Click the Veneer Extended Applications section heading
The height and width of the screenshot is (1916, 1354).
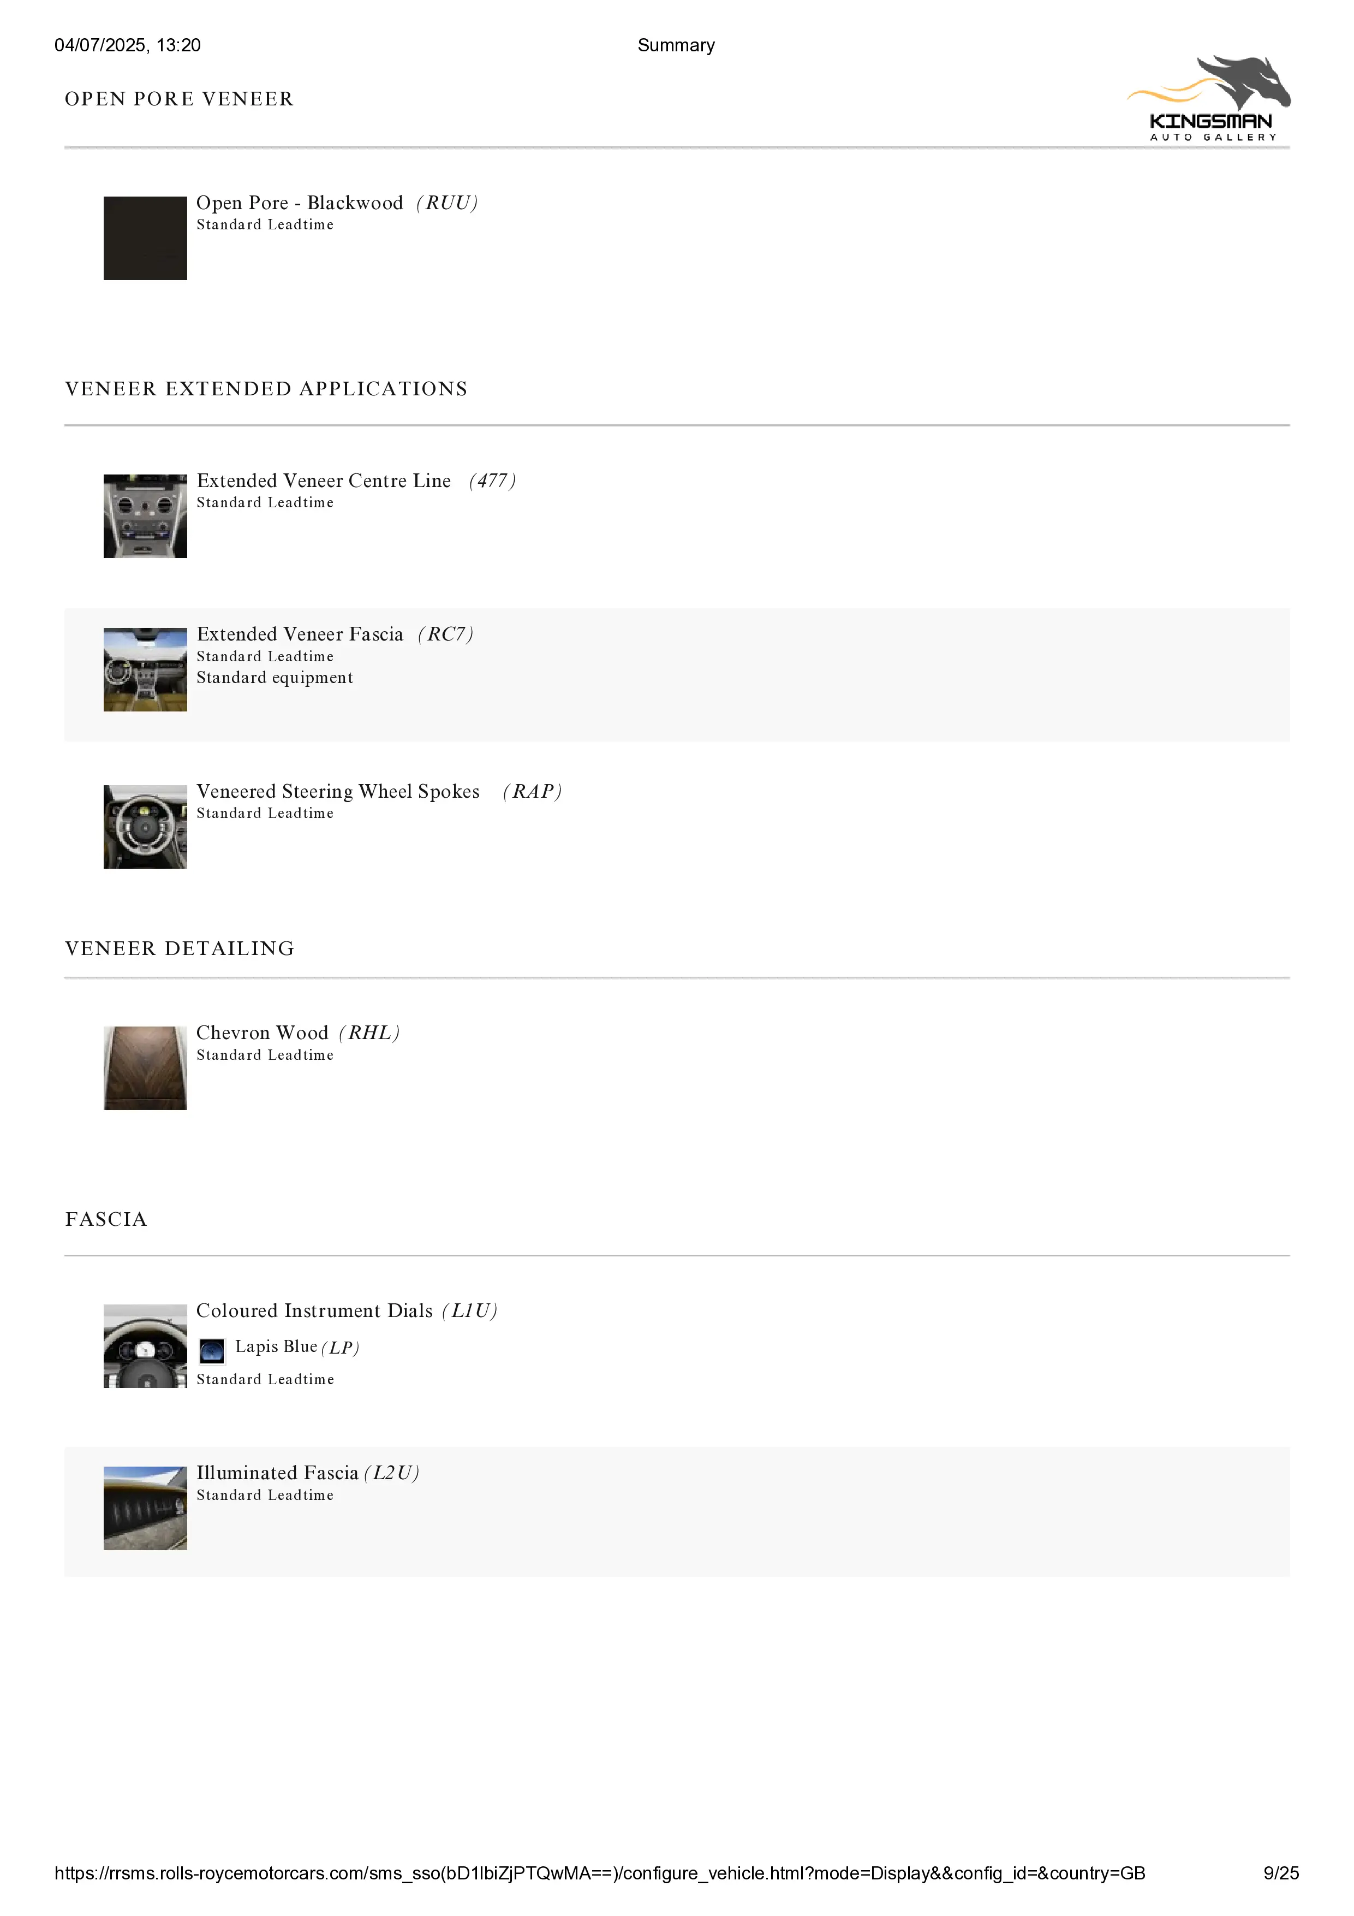coord(266,389)
